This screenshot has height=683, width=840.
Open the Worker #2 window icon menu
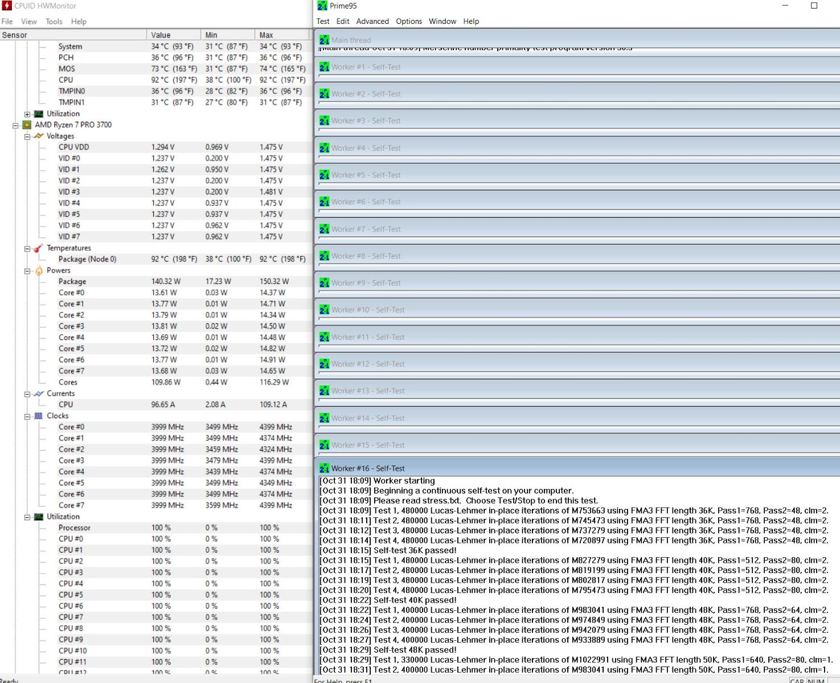pyautogui.click(x=324, y=94)
